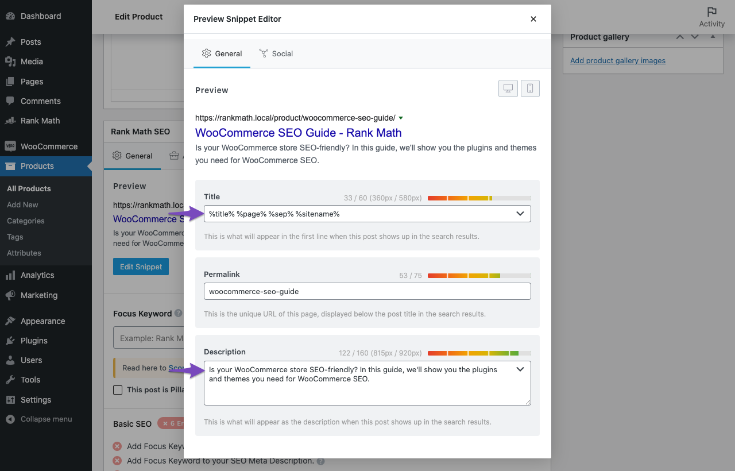The image size is (735, 471).
Task: Click the Edit Snippet button
Action: [x=141, y=267]
